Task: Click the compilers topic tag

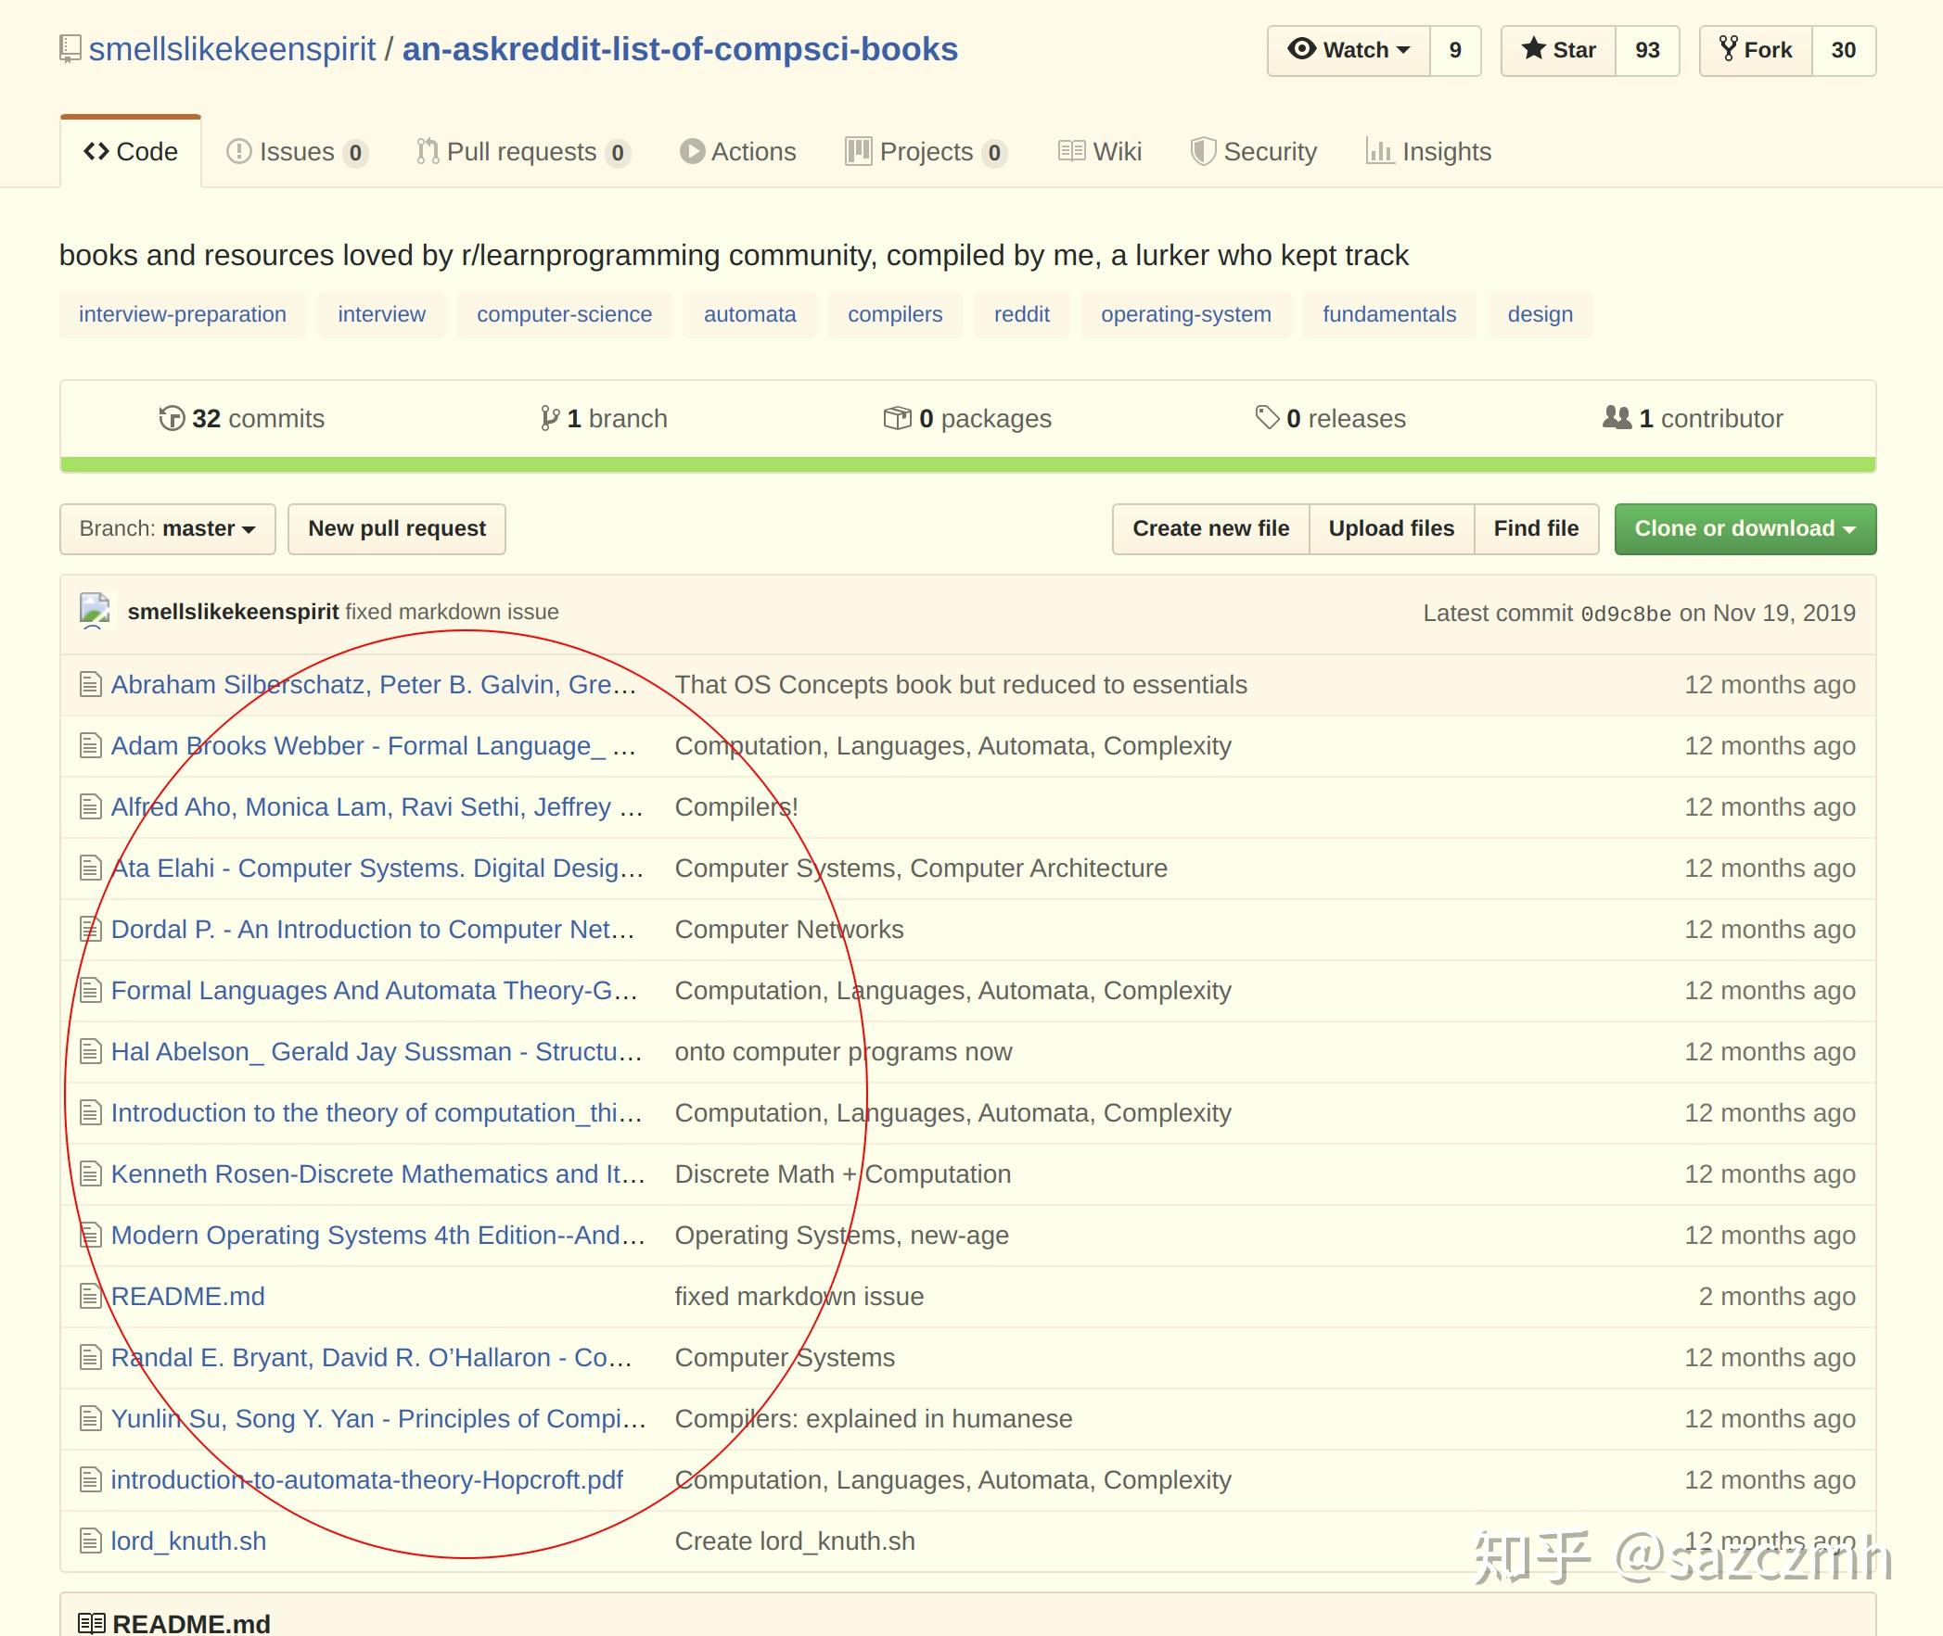Action: tap(895, 314)
